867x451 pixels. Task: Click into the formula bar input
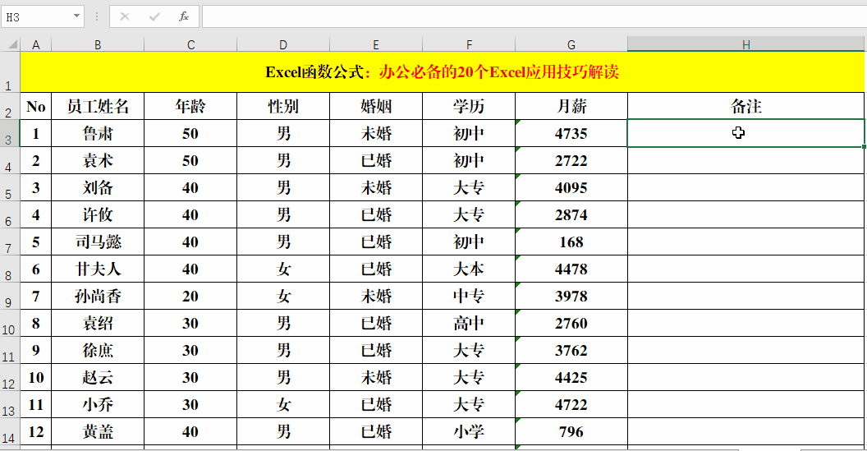pos(534,16)
